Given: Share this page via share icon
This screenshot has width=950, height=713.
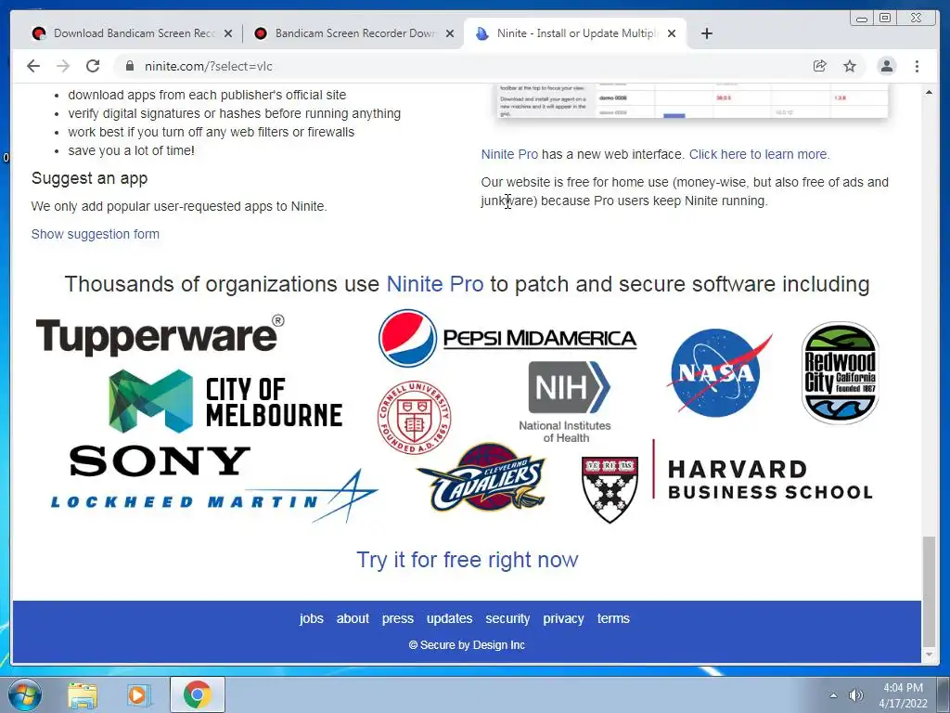Looking at the screenshot, I should 820,66.
